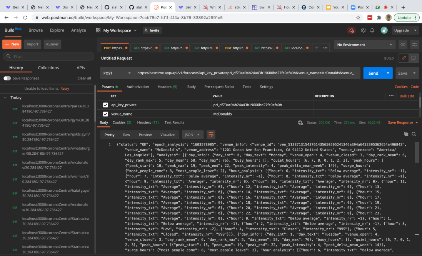Open the halal guys history request
The height and width of the screenshot is (256, 422).
(56, 193)
